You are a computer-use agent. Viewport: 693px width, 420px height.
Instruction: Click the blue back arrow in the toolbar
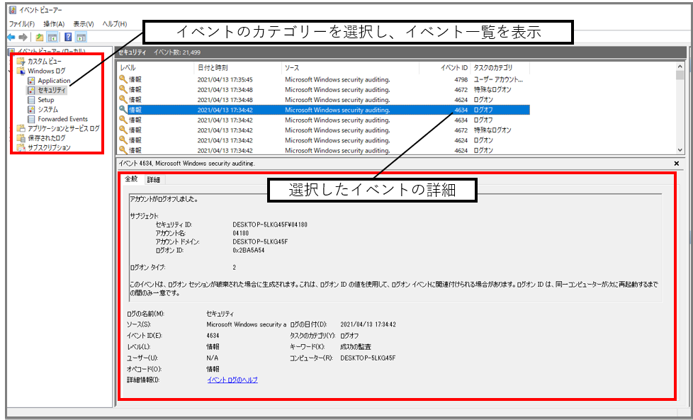pos(11,37)
